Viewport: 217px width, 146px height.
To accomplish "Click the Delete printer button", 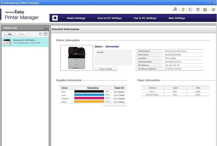I will coord(21,34).
